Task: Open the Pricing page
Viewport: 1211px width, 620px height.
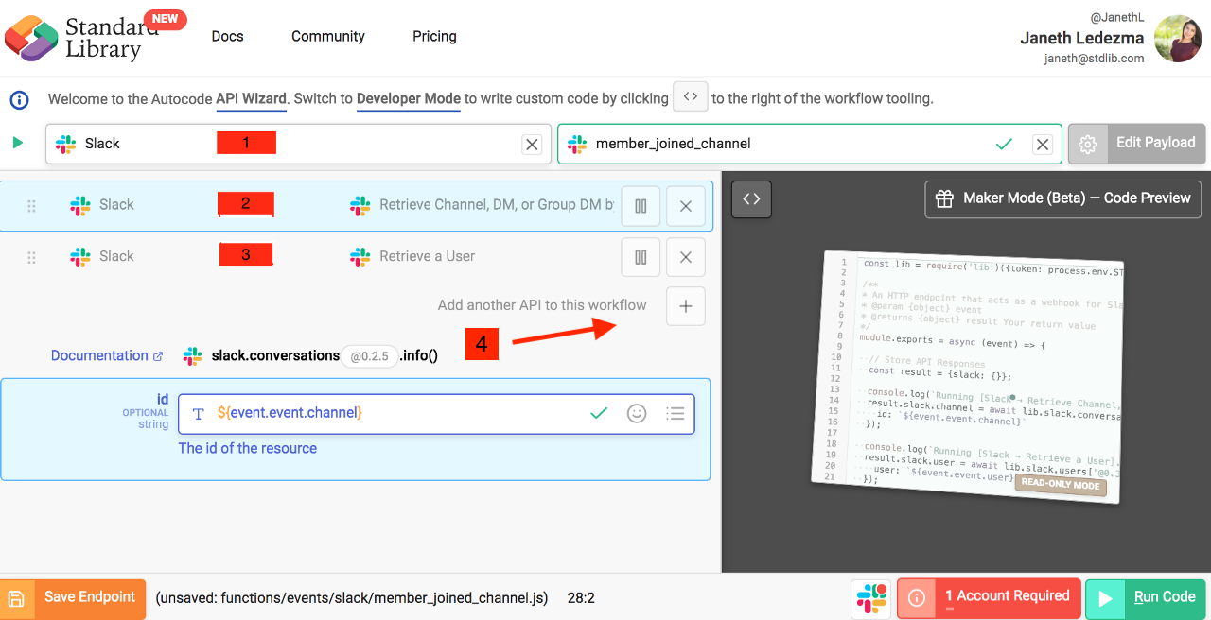Action: (434, 36)
